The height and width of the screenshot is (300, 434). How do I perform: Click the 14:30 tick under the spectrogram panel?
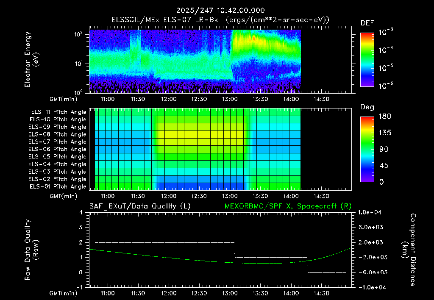tap(321, 99)
